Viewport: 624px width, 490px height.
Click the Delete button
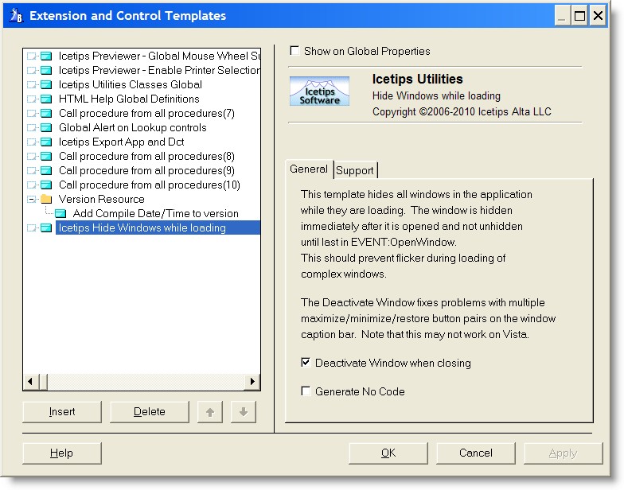click(x=150, y=412)
